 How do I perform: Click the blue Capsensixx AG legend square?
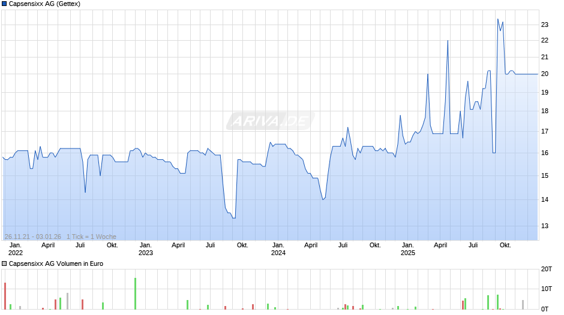point(4,4)
